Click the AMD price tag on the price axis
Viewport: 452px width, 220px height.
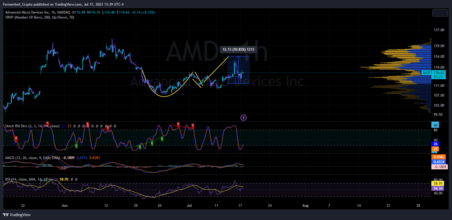tap(426, 72)
